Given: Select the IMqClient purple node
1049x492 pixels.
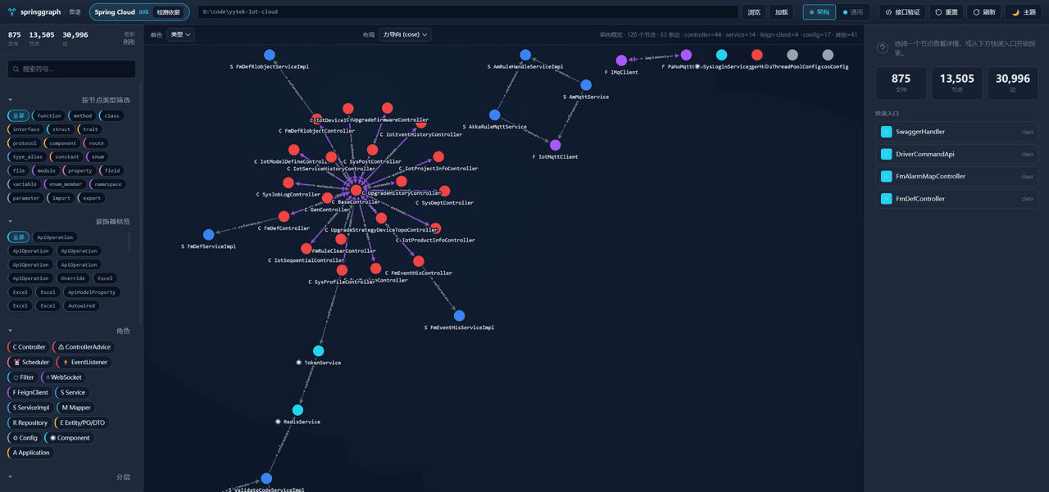Looking at the screenshot, I should point(621,61).
